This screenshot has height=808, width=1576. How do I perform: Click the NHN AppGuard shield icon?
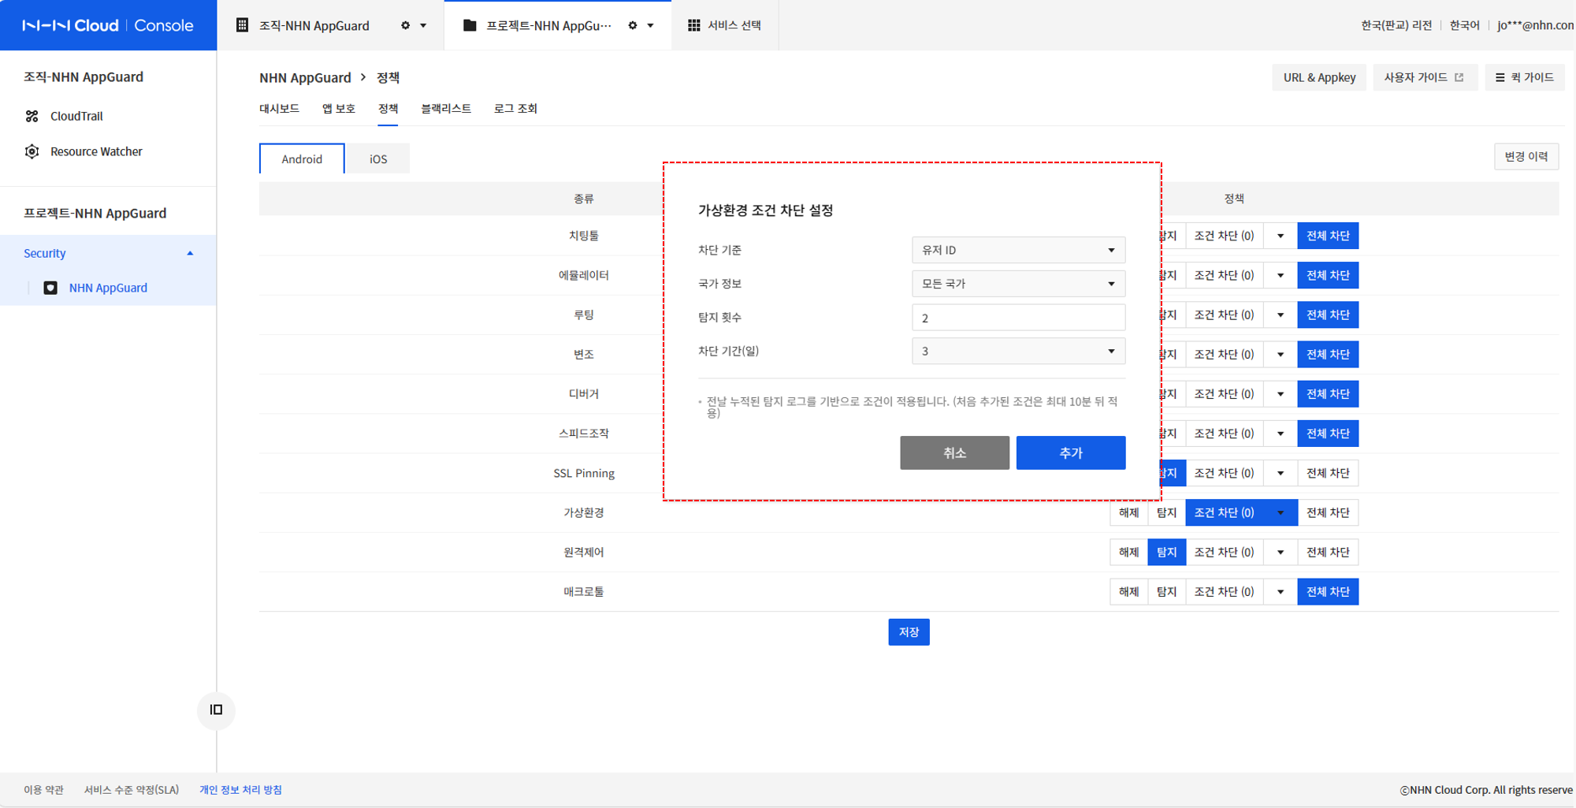(50, 288)
